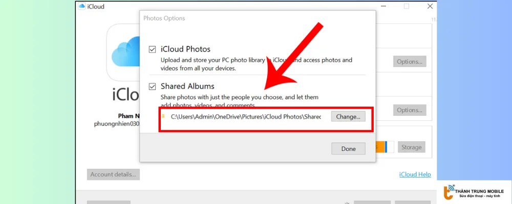
Task: Open Account details...
Action: pos(113,174)
